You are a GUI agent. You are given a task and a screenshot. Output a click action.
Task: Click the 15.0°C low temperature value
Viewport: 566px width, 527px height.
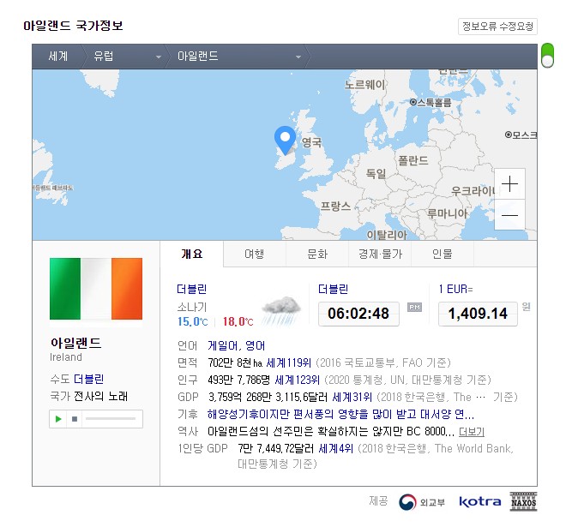(192, 321)
